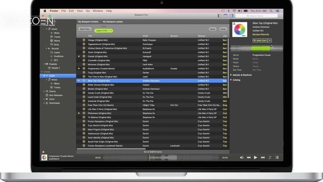Collapse the Sounds group in the sidebar
This screenshot has width=323, height=182.
coord(47,49)
